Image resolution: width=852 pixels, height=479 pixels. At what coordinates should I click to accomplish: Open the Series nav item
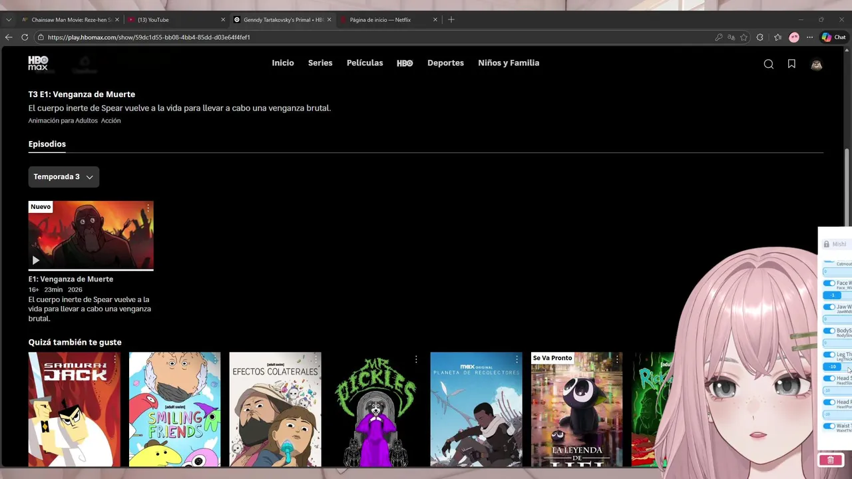(x=320, y=63)
